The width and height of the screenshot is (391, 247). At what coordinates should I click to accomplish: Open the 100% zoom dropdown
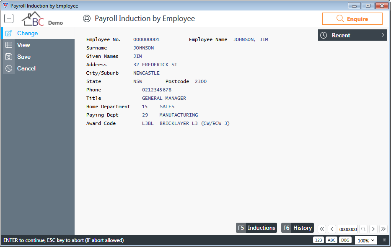pos(366,241)
